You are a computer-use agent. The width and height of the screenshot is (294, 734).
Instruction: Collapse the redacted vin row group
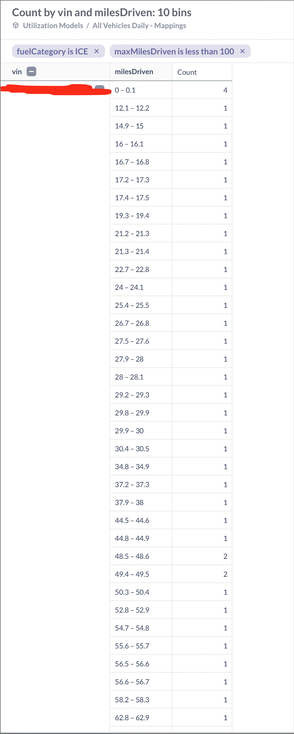point(99,88)
